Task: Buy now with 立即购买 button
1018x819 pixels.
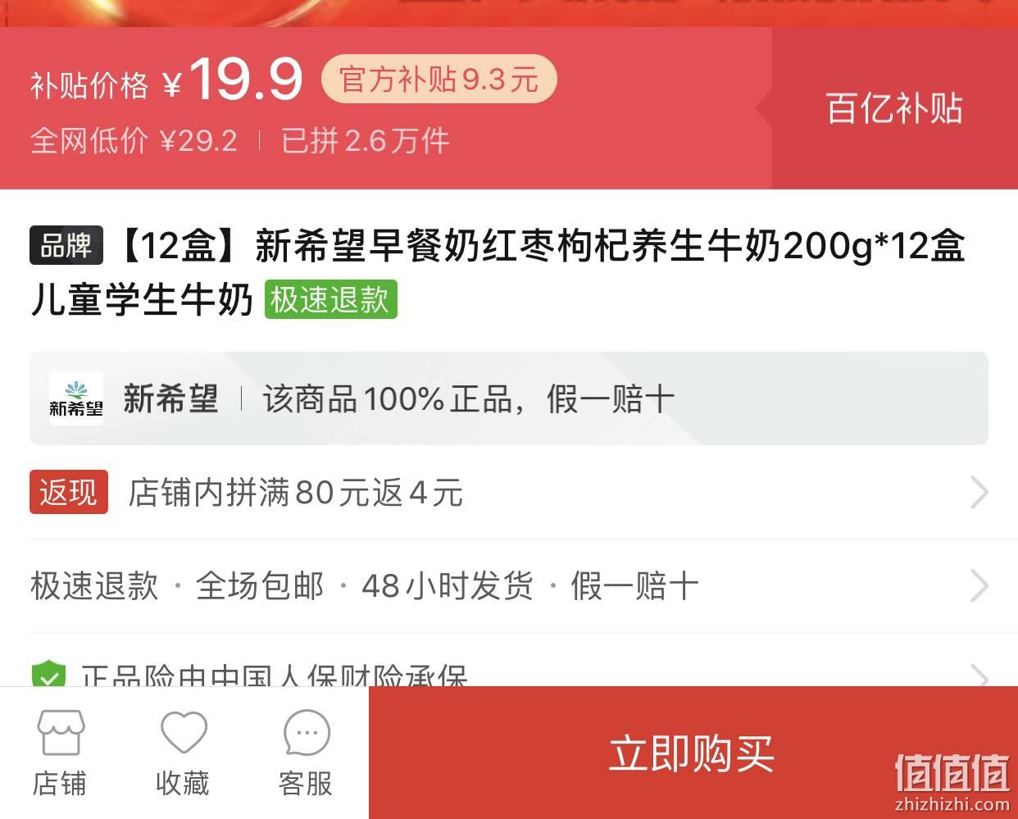Action: coord(693,753)
